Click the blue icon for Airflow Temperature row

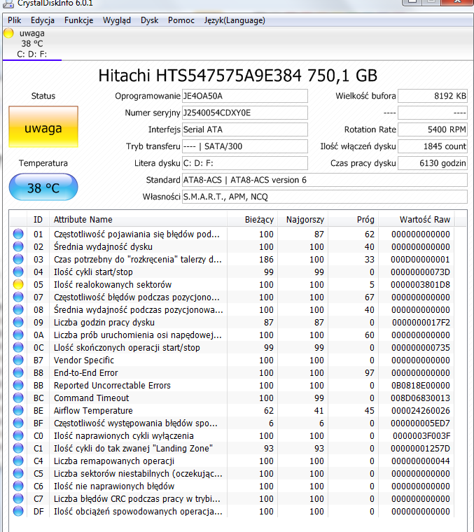18,410
